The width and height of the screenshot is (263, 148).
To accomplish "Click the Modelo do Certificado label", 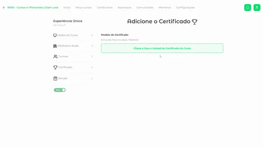I will coord(115,35).
